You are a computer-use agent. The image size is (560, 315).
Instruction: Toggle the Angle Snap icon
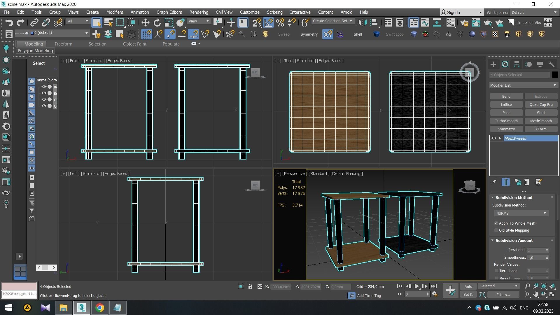(x=268, y=23)
